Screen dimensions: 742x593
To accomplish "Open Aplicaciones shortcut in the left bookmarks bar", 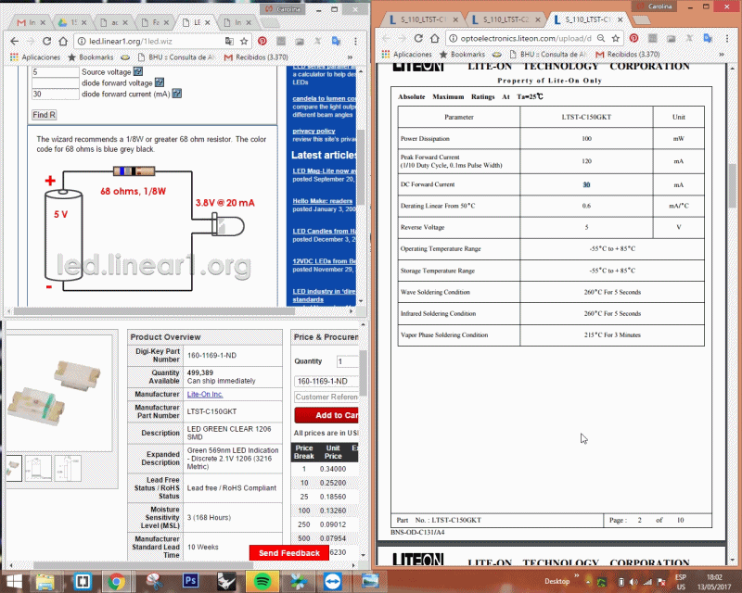I will (35, 57).
